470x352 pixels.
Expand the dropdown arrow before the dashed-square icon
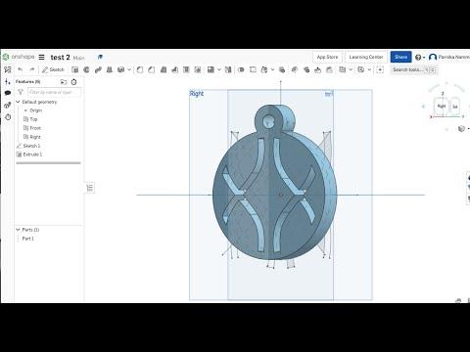369,69
